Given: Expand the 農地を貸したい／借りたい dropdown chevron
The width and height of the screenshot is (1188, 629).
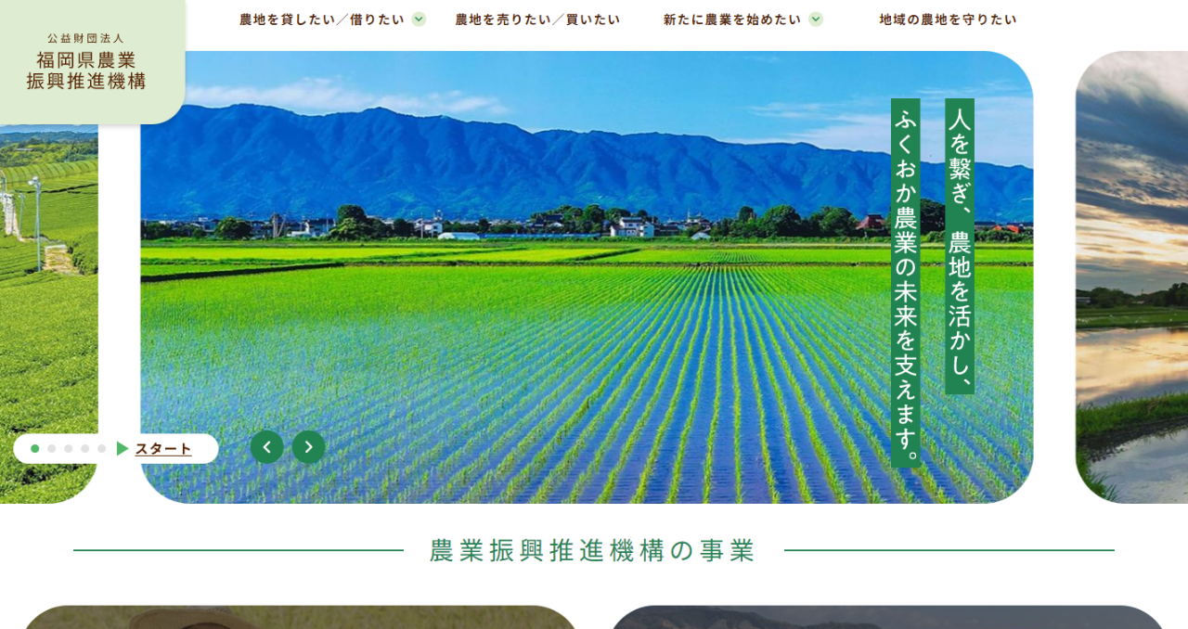Looking at the screenshot, I should coord(419,19).
